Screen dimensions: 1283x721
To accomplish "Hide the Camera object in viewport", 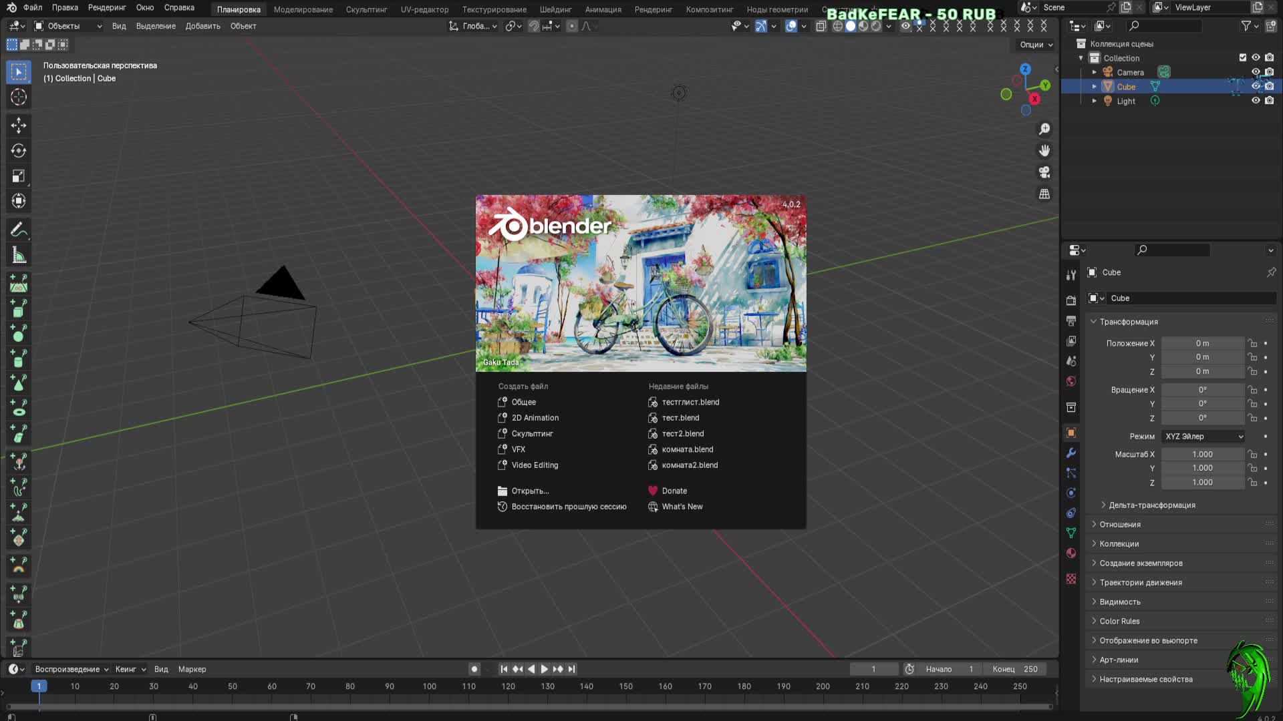I will pos(1256,72).
